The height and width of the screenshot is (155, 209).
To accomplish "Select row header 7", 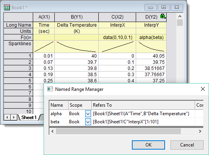I will [x=19, y=93].
